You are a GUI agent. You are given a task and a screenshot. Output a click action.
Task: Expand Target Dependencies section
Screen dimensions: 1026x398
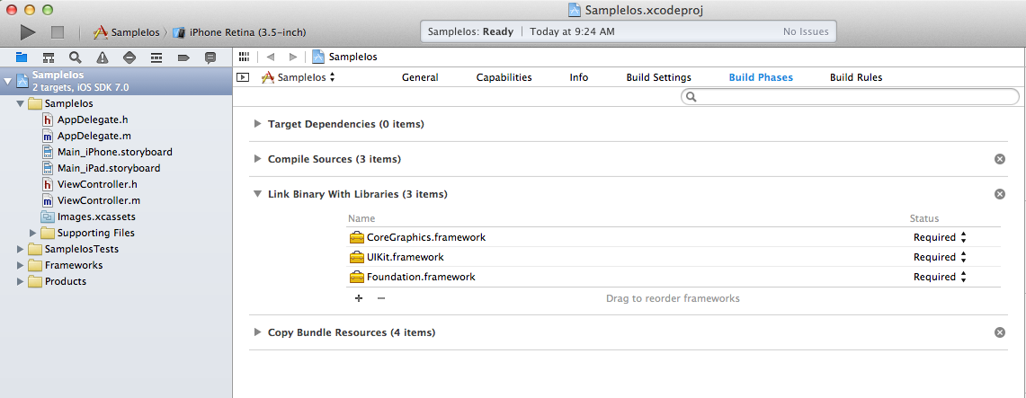pyautogui.click(x=257, y=123)
